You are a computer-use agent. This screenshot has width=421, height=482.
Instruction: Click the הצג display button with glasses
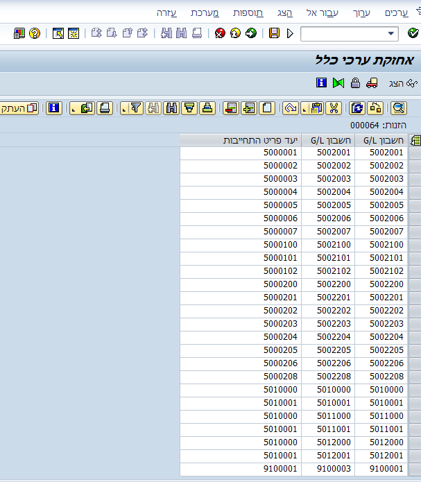coord(403,83)
